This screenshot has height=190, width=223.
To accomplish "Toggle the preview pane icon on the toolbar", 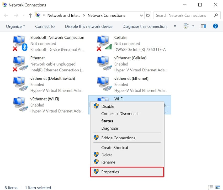I will pyautogui.click(x=203, y=26).
